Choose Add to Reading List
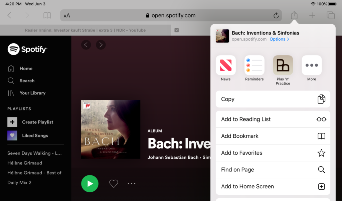Viewport: 342px width, 201px height. [273, 119]
